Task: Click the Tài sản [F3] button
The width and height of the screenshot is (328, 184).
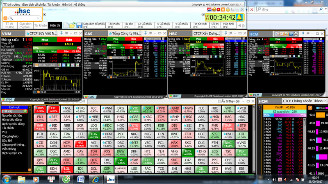Action: [x=129, y=25]
